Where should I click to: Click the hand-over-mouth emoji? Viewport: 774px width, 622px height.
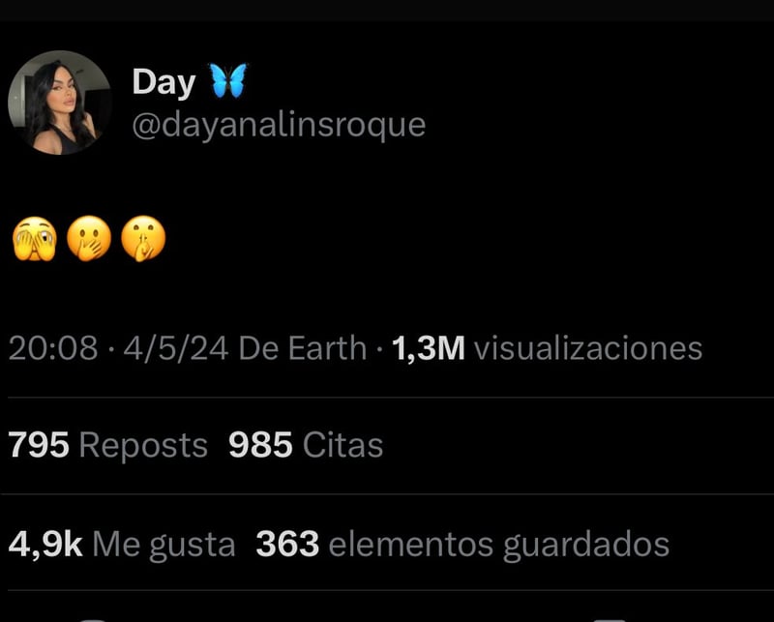pos(89,238)
